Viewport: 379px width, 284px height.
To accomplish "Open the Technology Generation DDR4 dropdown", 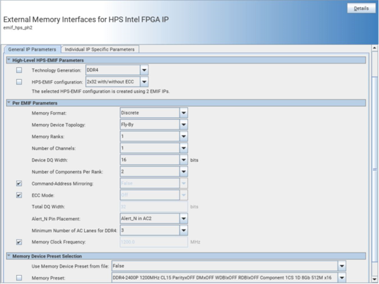I will tap(144, 70).
